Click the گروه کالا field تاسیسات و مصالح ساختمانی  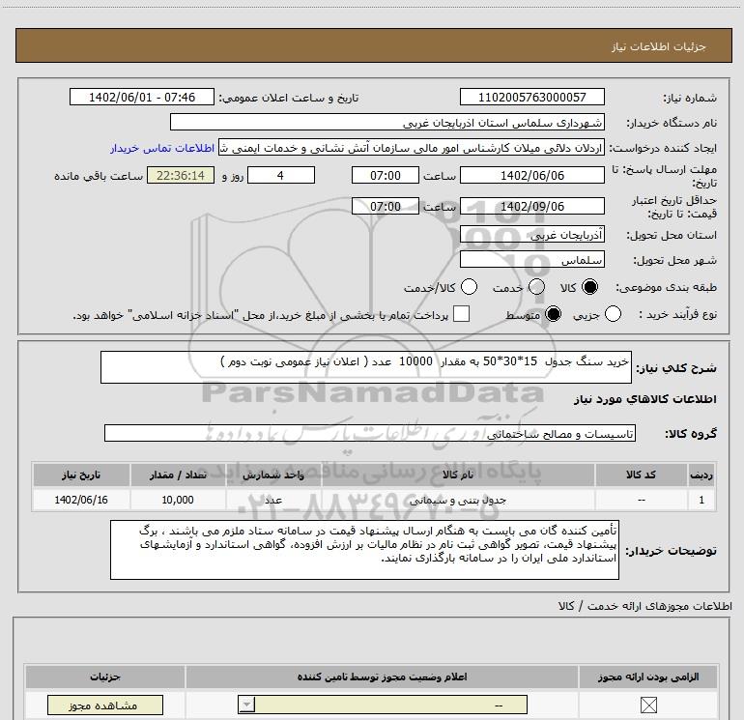coord(370,433)
